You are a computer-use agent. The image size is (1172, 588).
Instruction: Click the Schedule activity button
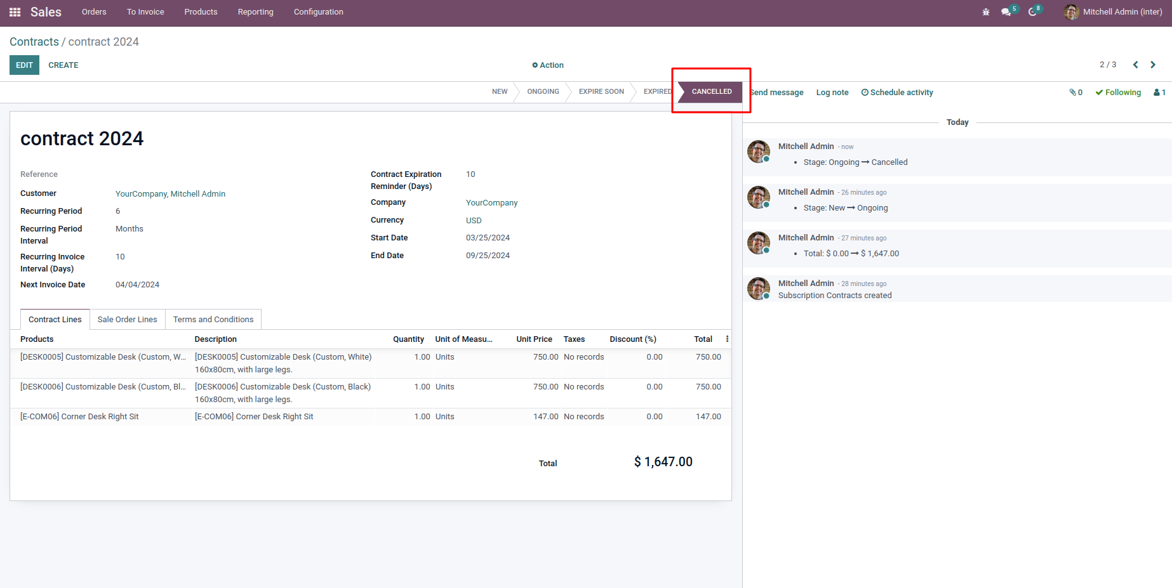click(896, 93)
